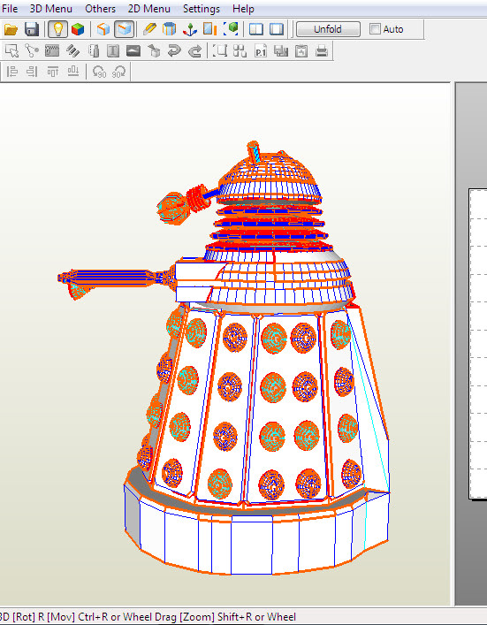Click the redo curved arrow icon
This screenshot has height=625, width=487.
[194, 51]
